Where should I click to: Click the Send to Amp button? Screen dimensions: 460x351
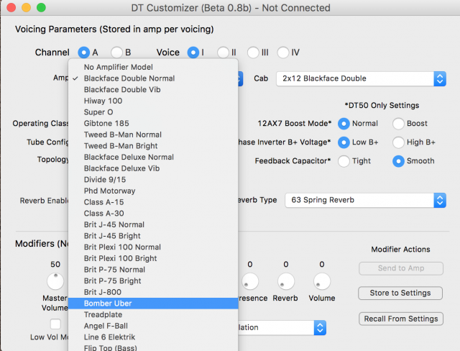(x=401, y=268)
